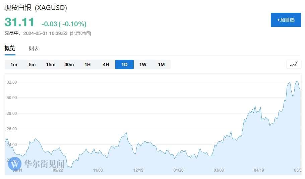Select the 1m timeframe
This screenshot has height=179, width=305.
pos(14,64)
